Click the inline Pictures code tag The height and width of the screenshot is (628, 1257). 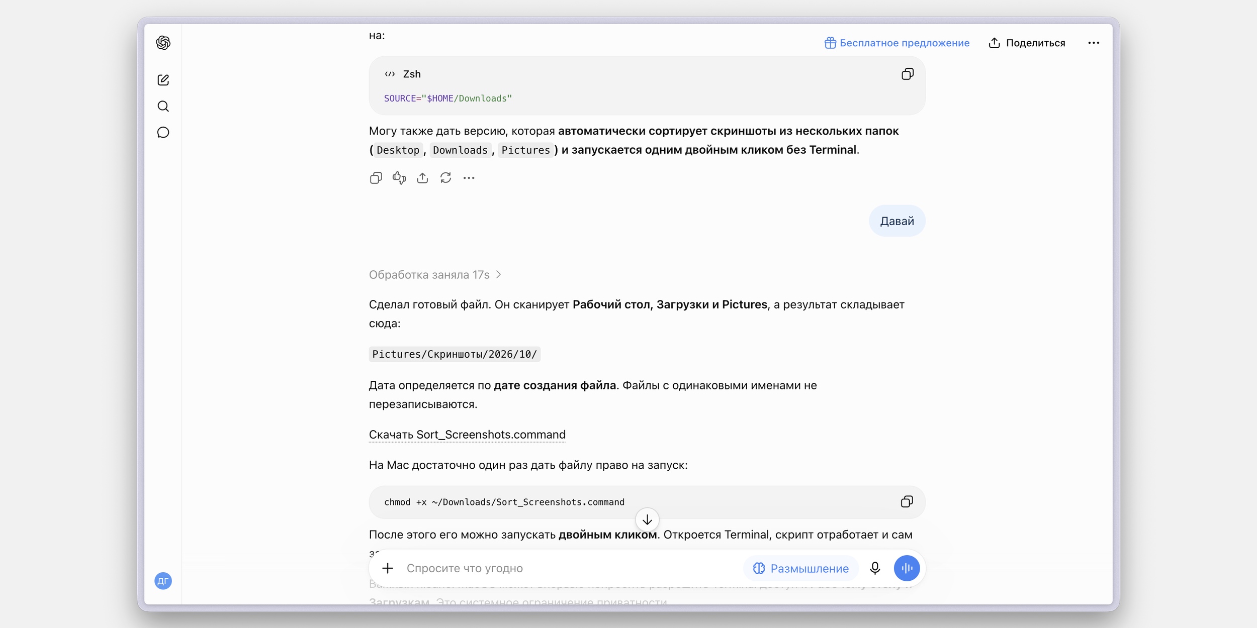[x=525, y=150]
